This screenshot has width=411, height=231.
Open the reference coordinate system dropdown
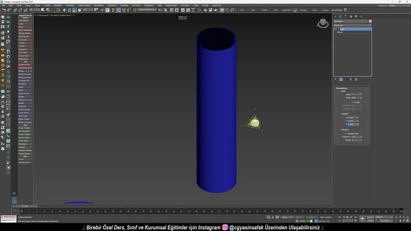(88, 10)
